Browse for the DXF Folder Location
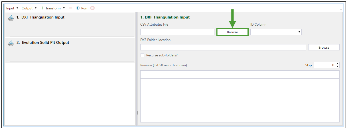The width and height of the screenshot is (349, 131). click(324, 48)
